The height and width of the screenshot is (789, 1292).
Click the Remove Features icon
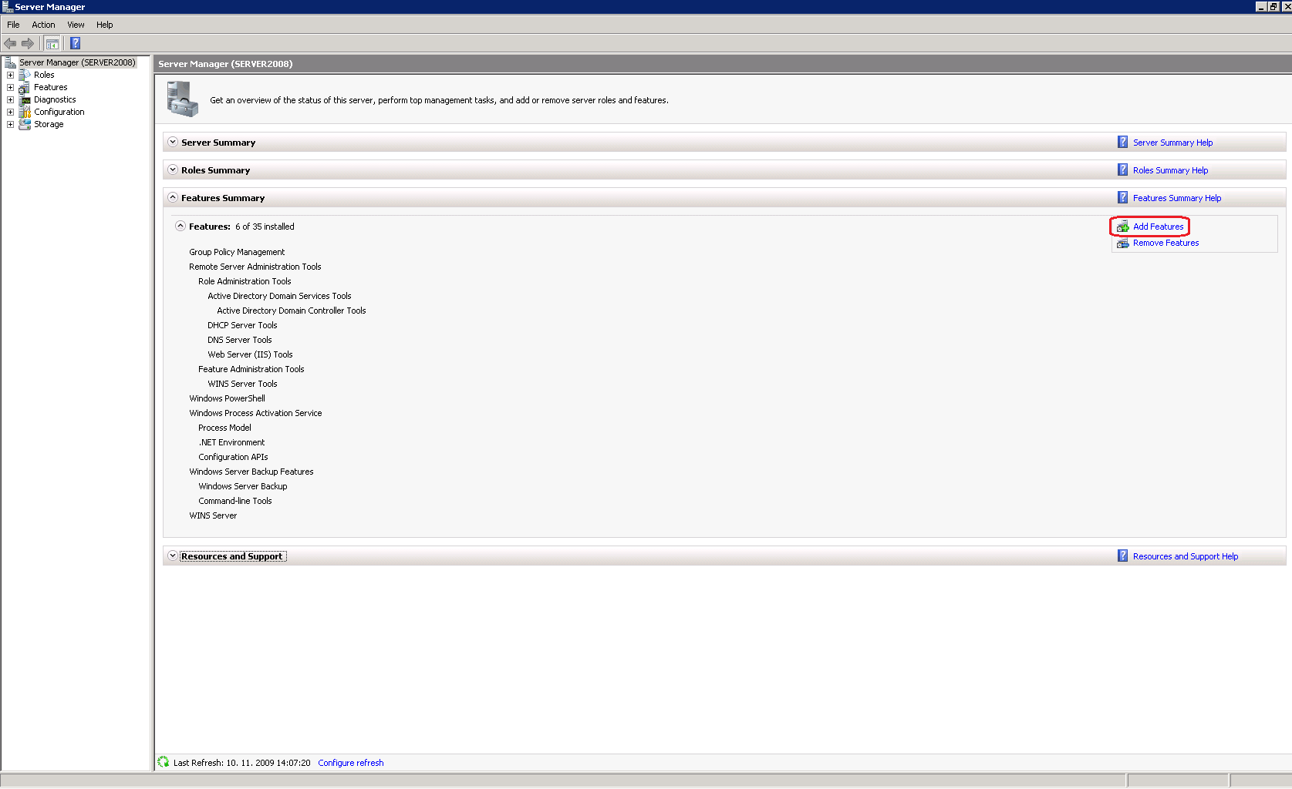pyautogui.click(x=1123, y=243)
